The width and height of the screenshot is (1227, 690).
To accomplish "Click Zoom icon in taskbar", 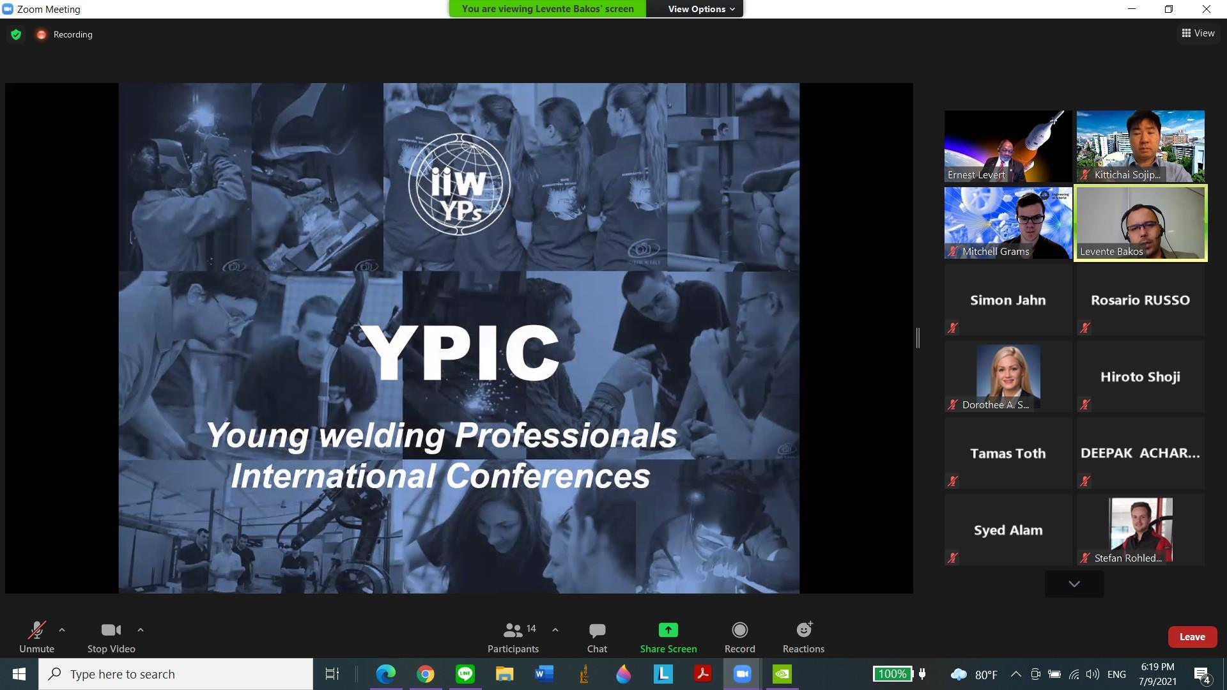I will (742, 674).
